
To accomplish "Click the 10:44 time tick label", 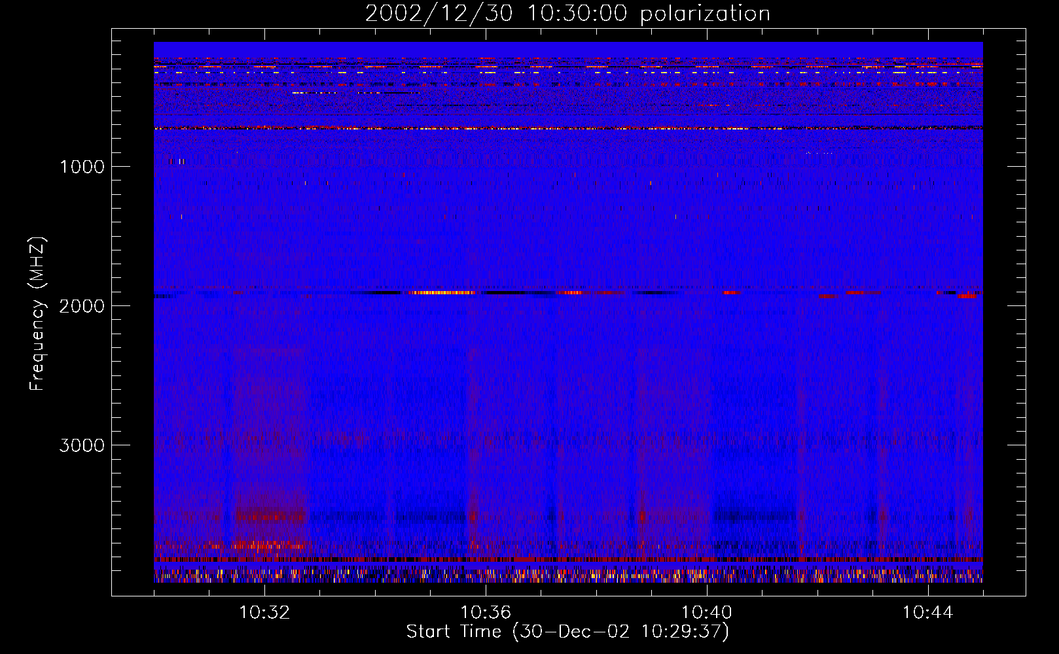I will (x=928, y=613).
